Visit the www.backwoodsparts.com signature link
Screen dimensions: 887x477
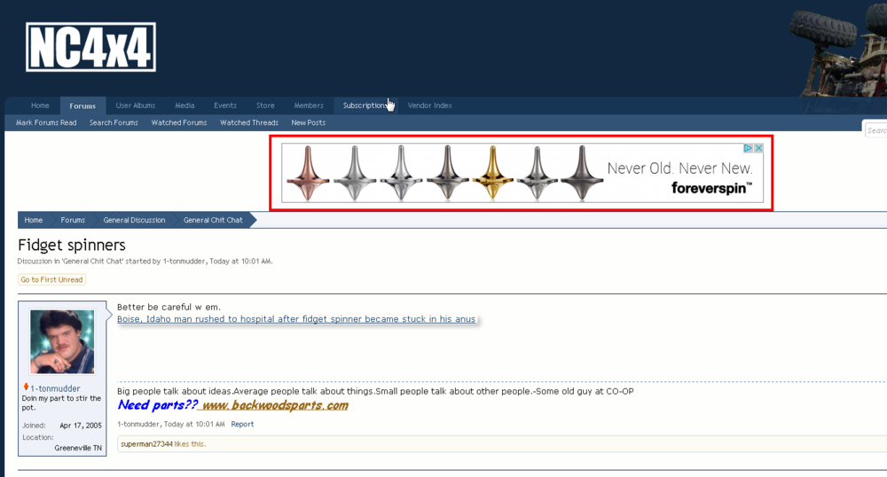tap(274, 405)
